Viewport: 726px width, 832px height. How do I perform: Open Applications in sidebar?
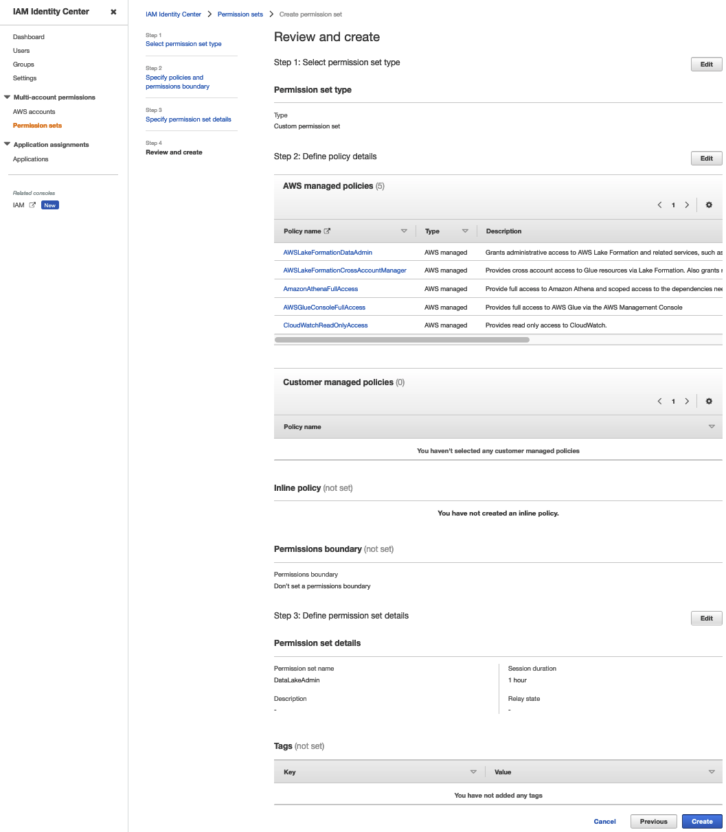pos(31,159)
